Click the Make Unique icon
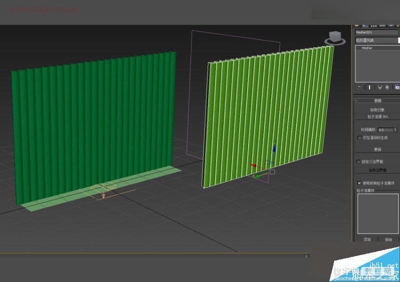 coord(379,87)
